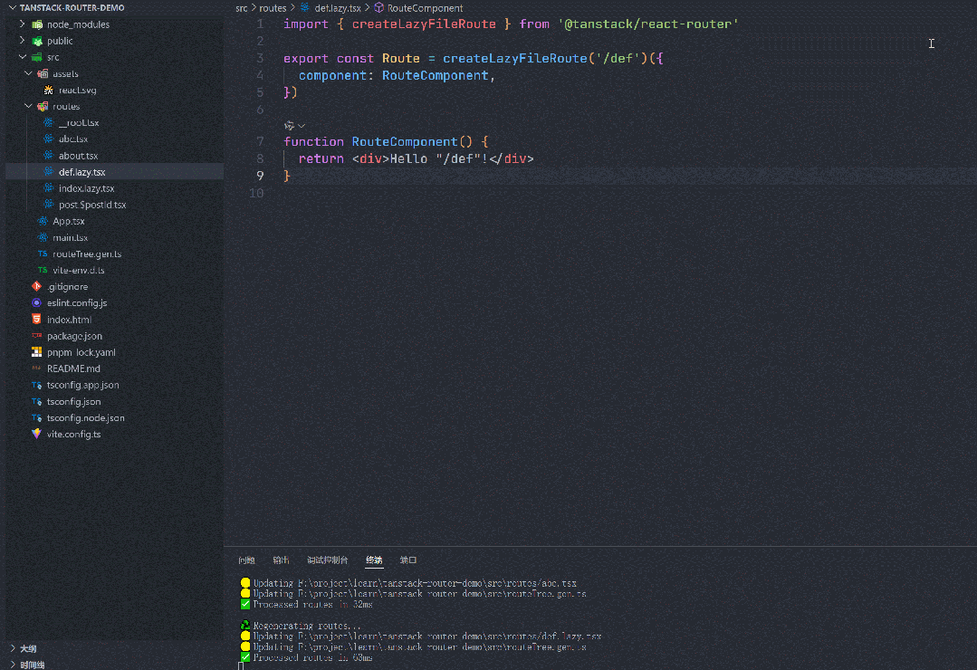Click the React icon beside __root.tsx
This screenshot has width=977, height=670.
(x=49, y=123)
